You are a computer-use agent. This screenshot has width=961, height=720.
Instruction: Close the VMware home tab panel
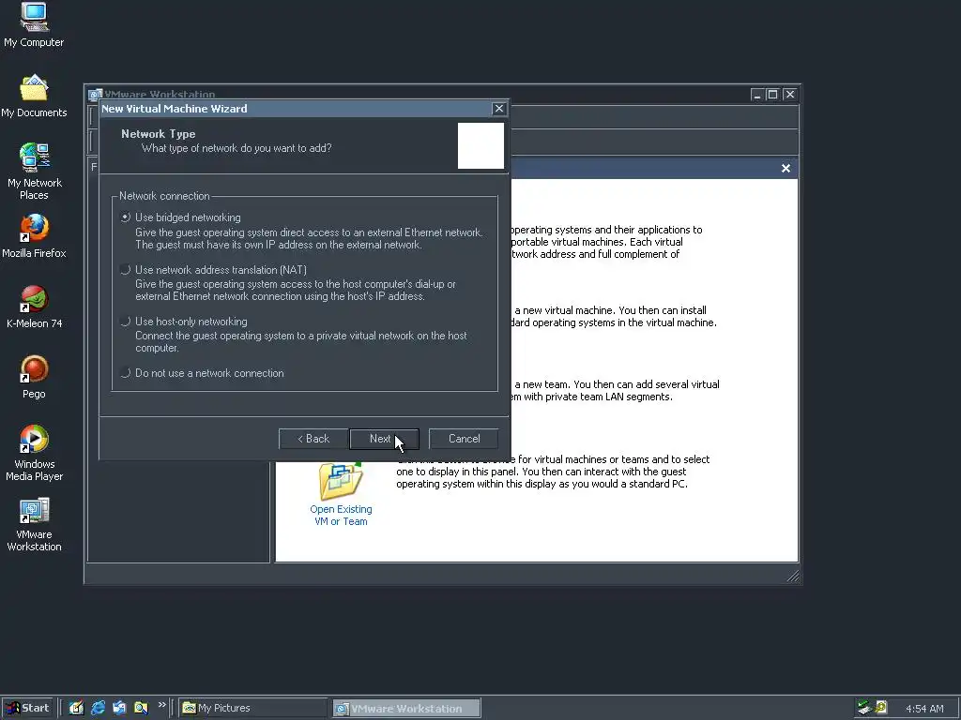pos(786,169)
